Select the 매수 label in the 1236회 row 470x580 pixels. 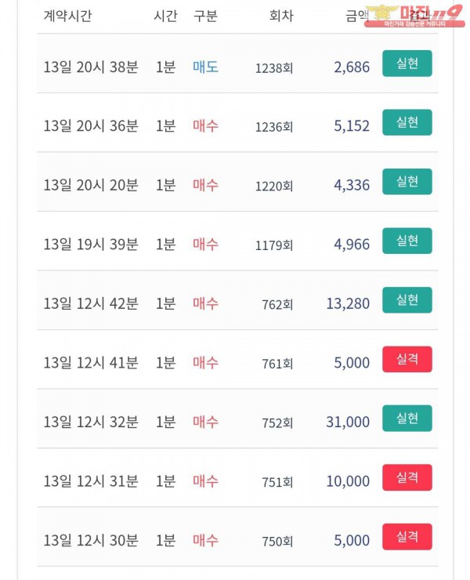pyautogui.click(x=205, y=126)
